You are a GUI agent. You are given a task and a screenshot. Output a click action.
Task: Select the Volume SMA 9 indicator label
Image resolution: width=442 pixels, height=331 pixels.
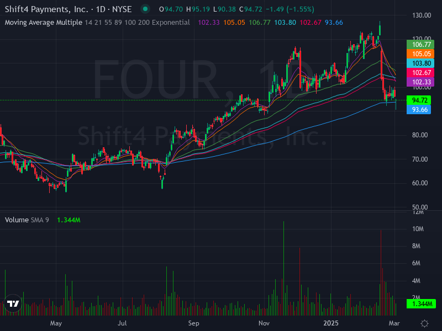tap(27, 220)
